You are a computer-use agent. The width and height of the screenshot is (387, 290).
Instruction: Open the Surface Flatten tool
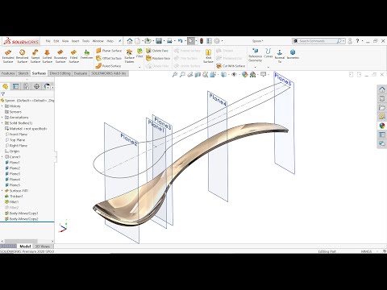tap(129, 56)
